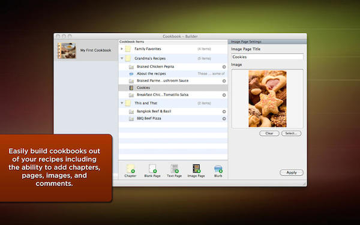Select the Grandma's Recipes row text
360x225 pixels.
(150, 58)
